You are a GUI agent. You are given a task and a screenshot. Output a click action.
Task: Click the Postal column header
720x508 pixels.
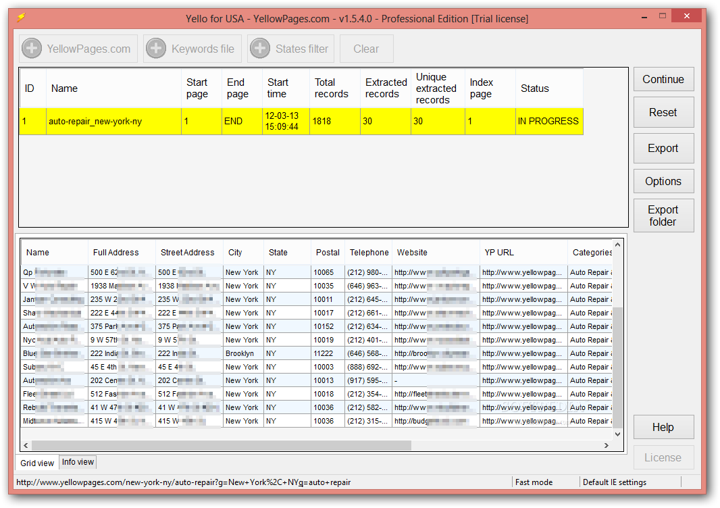tap(328, 253)
